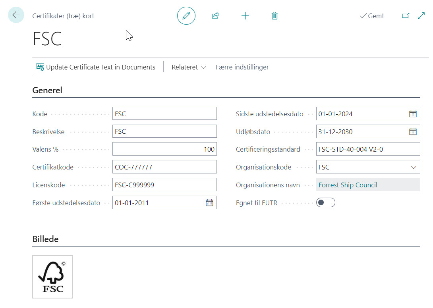Click Update Certificate Text in Documents
The image size is (433, 308).
(x=96, y=67)
